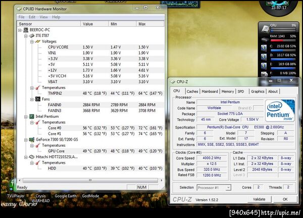Open the File menu in Hardware Monitor
The image size is (303, 218).
[21, 17]
